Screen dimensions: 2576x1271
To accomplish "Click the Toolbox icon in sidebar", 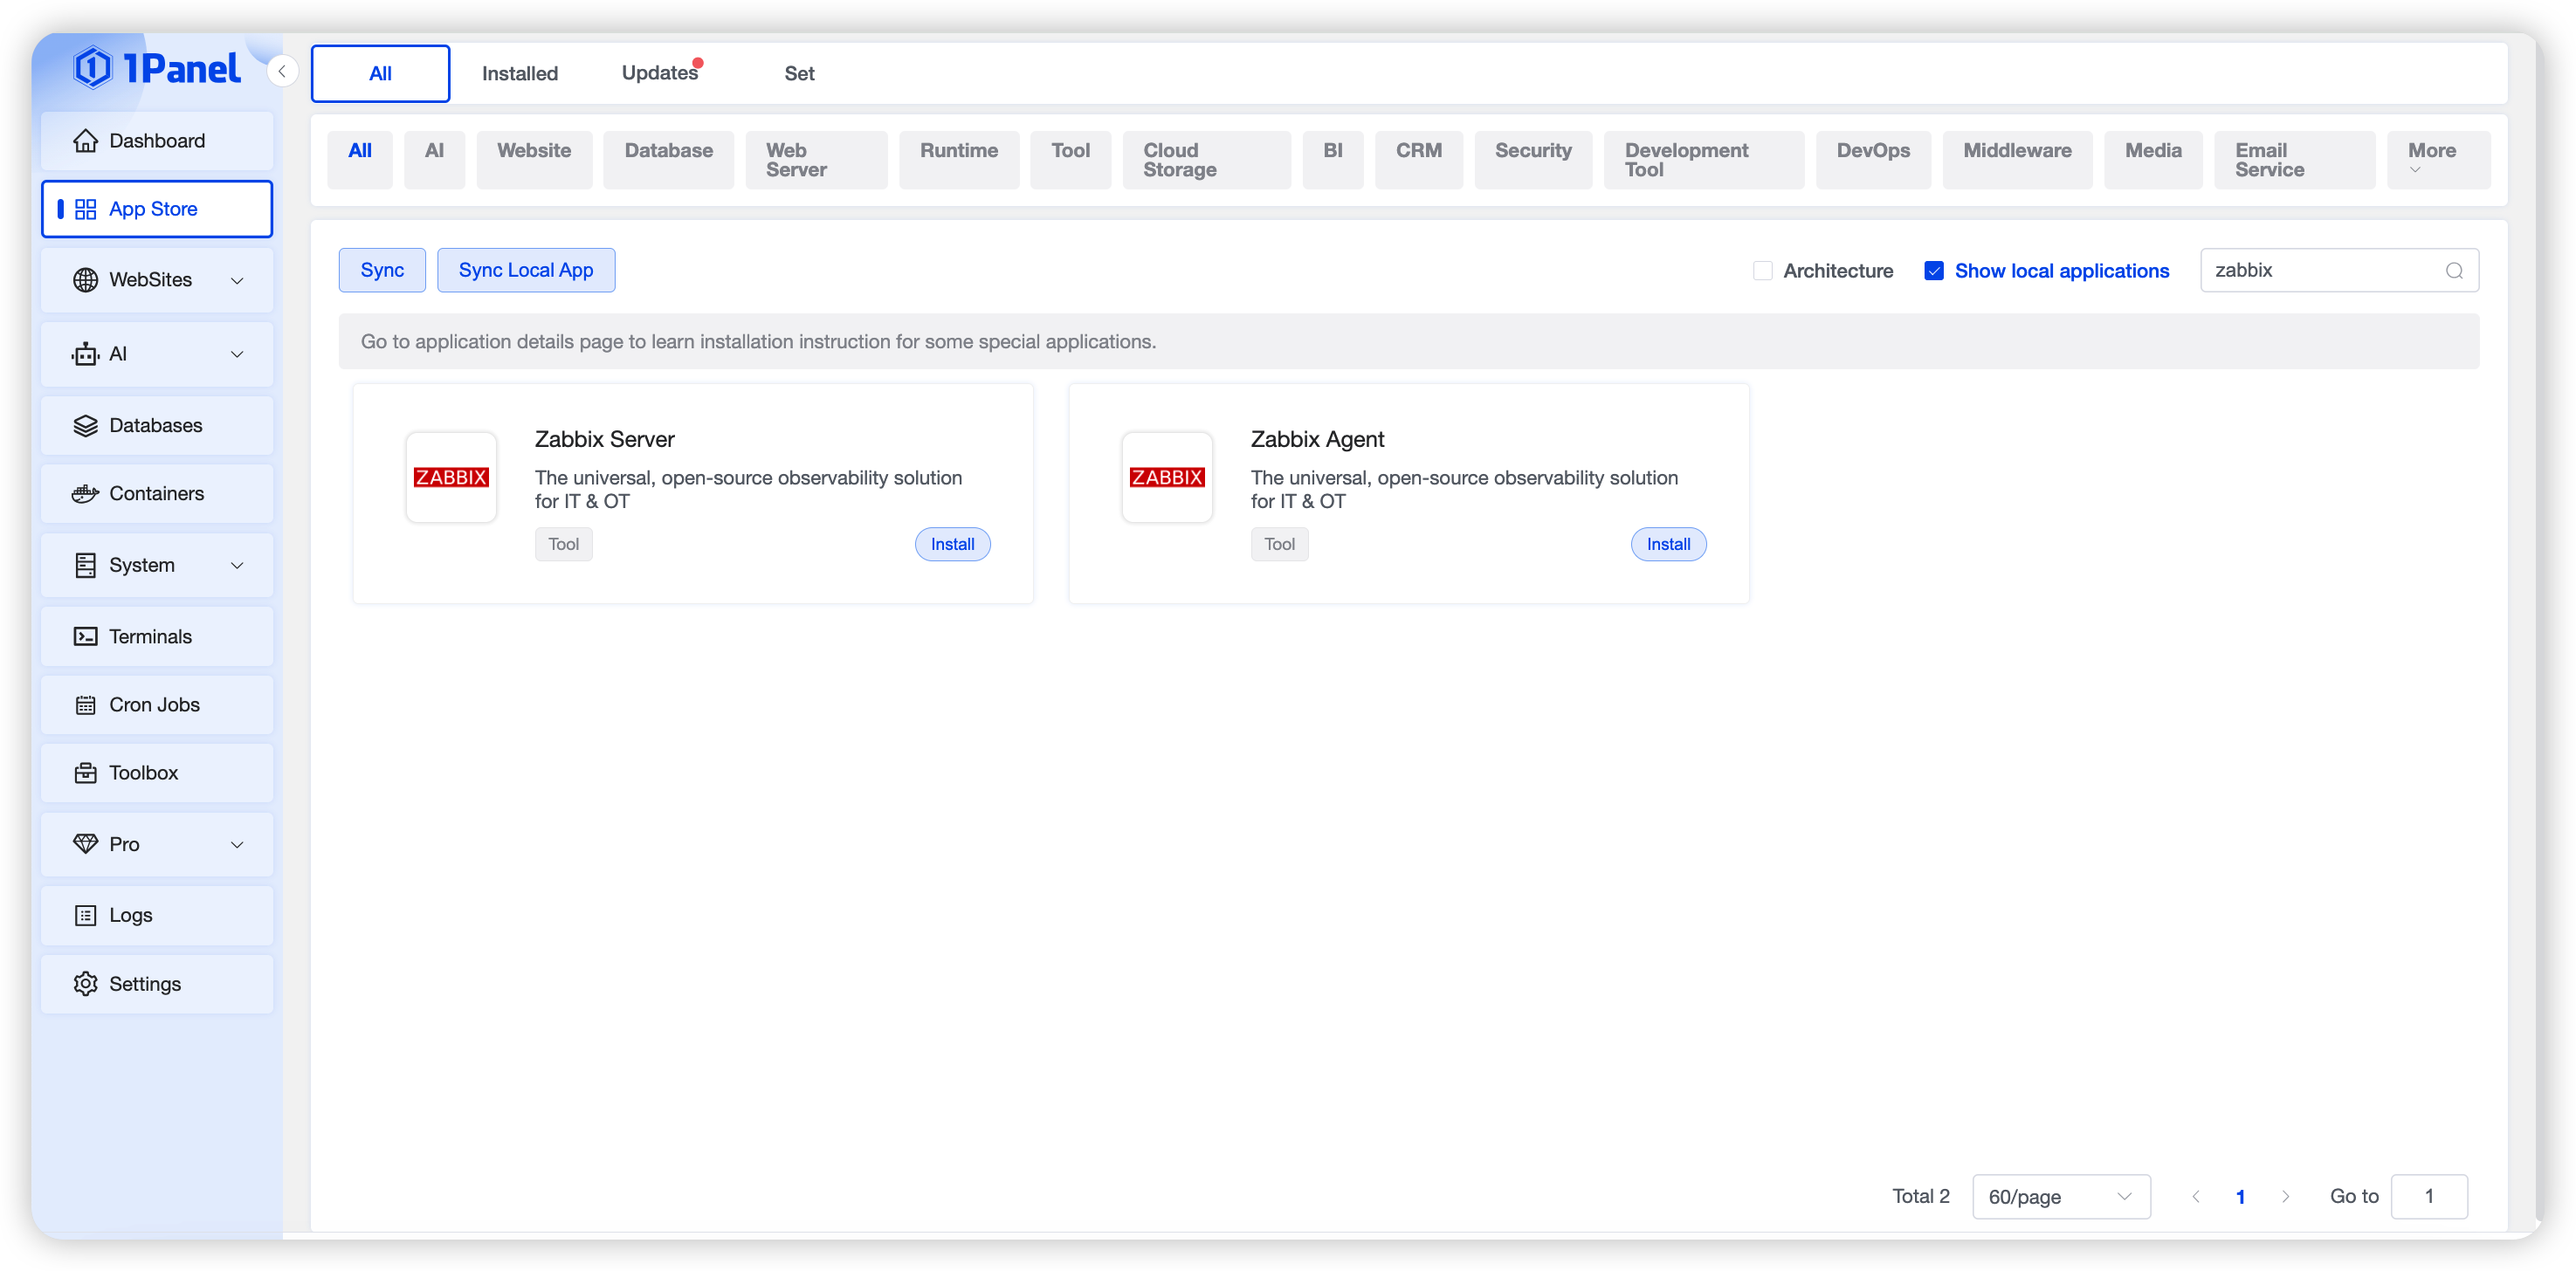I will pos(85,773).
